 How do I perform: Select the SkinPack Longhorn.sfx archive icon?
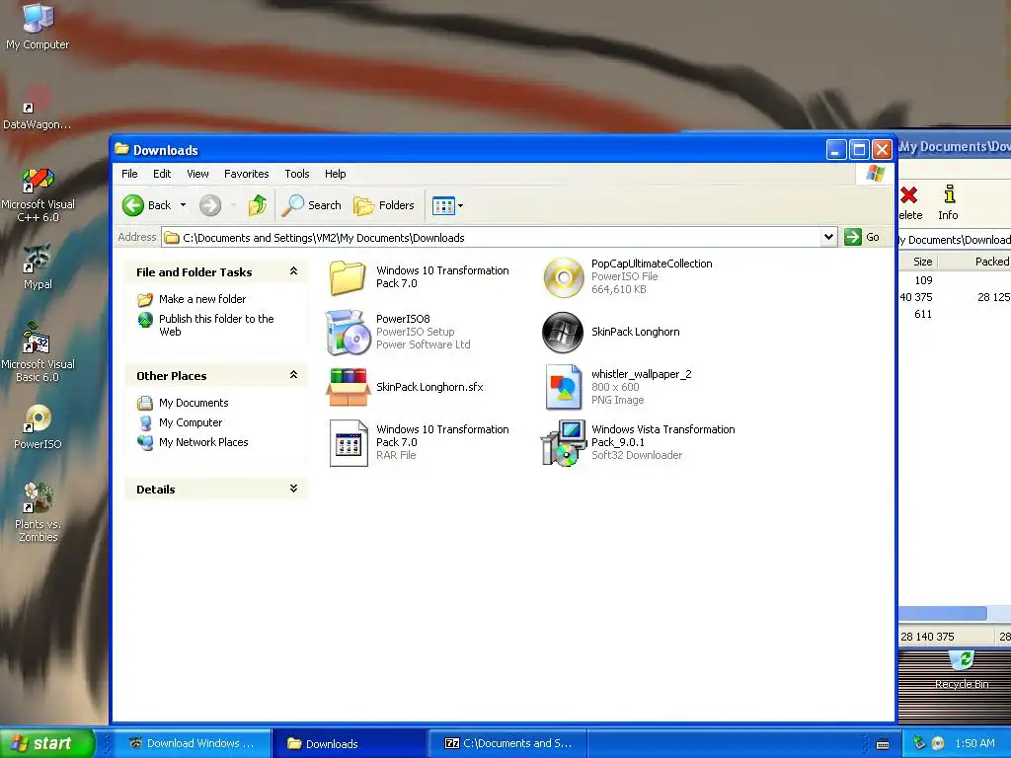pos(348,387)
